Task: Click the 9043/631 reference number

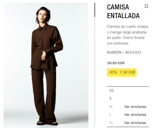Action: click(x=133, y=52)
